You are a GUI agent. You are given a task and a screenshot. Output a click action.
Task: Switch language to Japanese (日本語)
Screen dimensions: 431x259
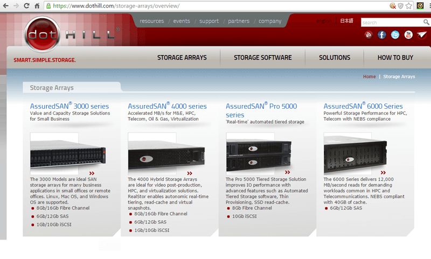(x=346, y=20)
